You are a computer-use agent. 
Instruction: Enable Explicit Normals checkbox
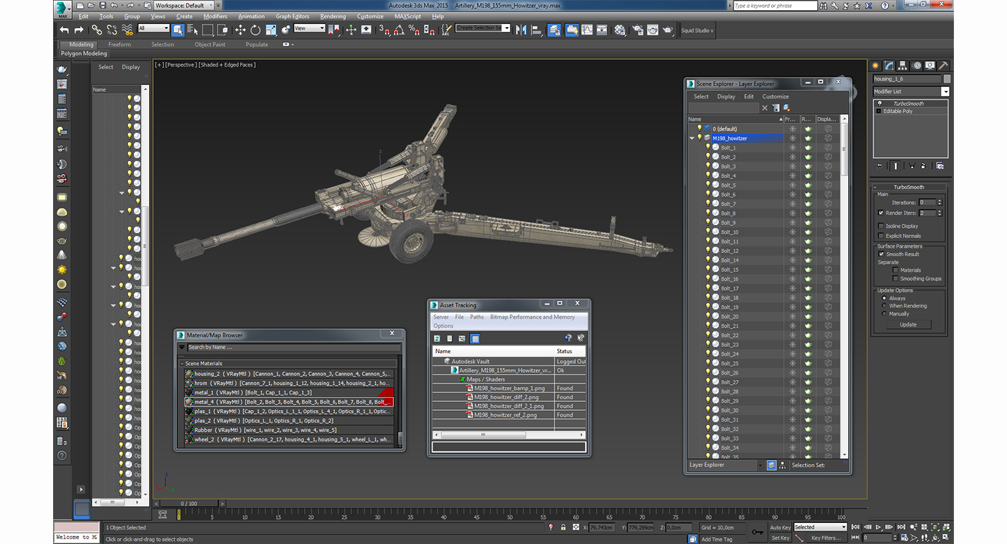coord(881,236)
